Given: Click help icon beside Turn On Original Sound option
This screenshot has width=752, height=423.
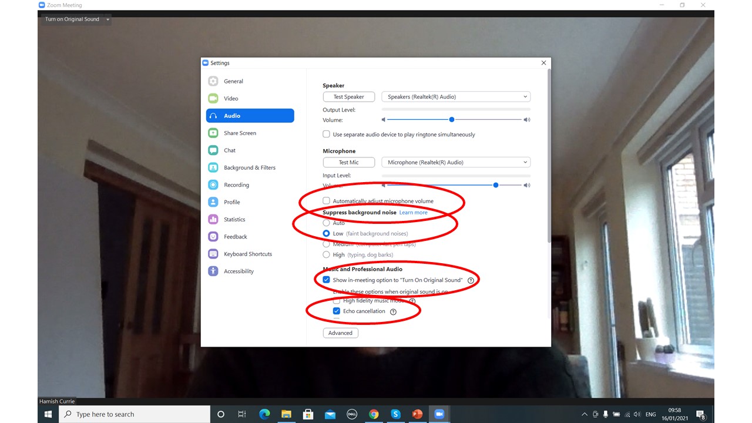Looking at the screenshot, I should click(x=471, y=280).
